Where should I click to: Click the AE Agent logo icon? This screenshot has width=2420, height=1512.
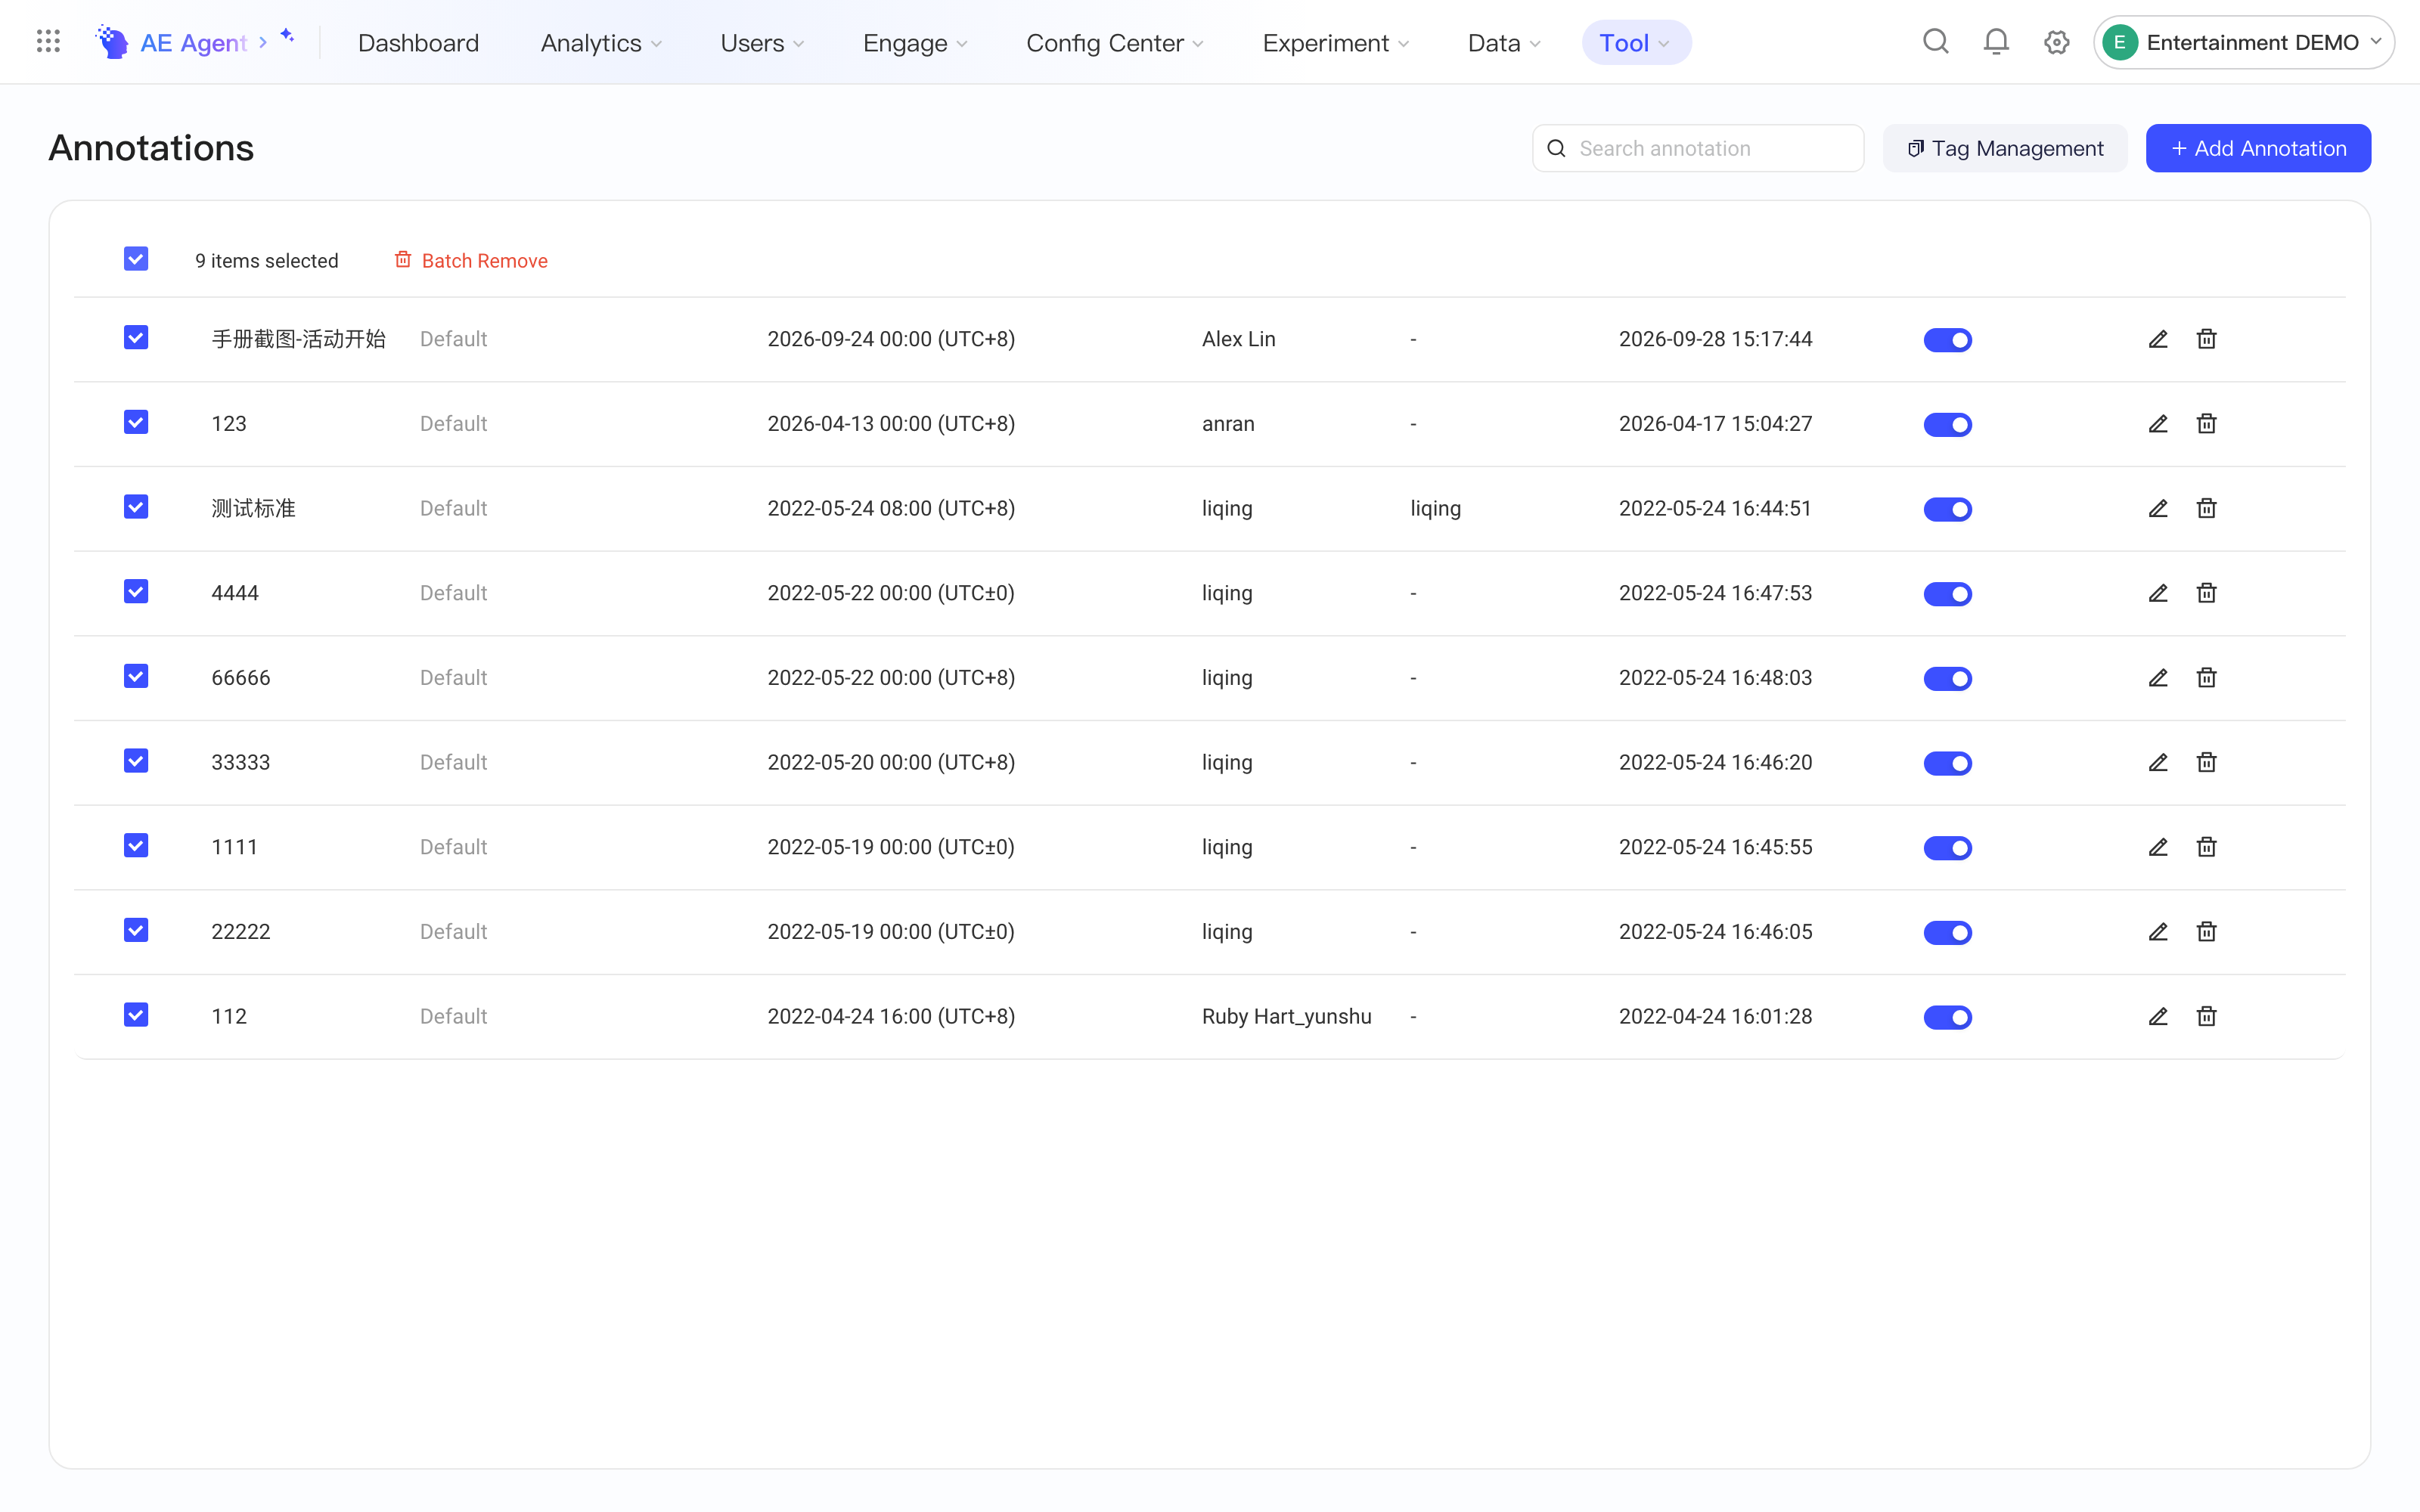click(x=112, y=42)
